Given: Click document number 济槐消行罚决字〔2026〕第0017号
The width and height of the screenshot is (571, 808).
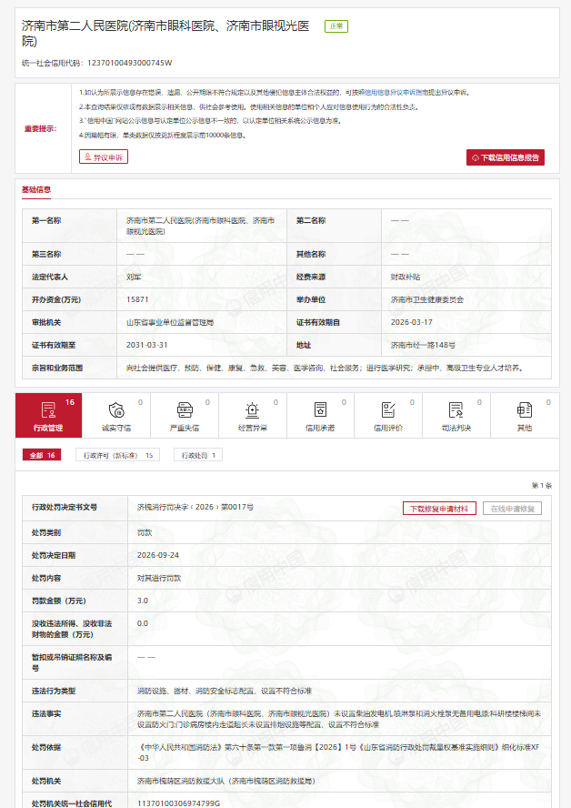Looking at the screenshot, I should point(195,507).
